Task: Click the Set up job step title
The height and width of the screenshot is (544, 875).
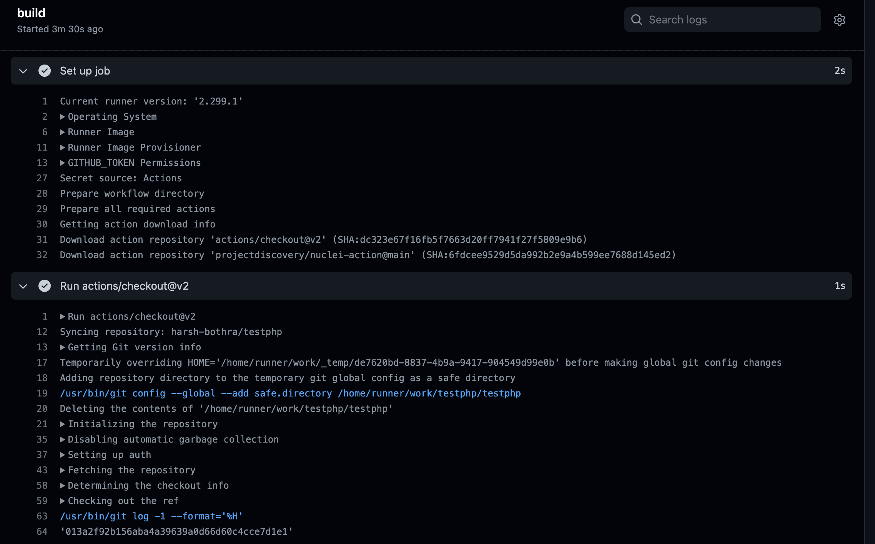Action: [x=85, y=71]
